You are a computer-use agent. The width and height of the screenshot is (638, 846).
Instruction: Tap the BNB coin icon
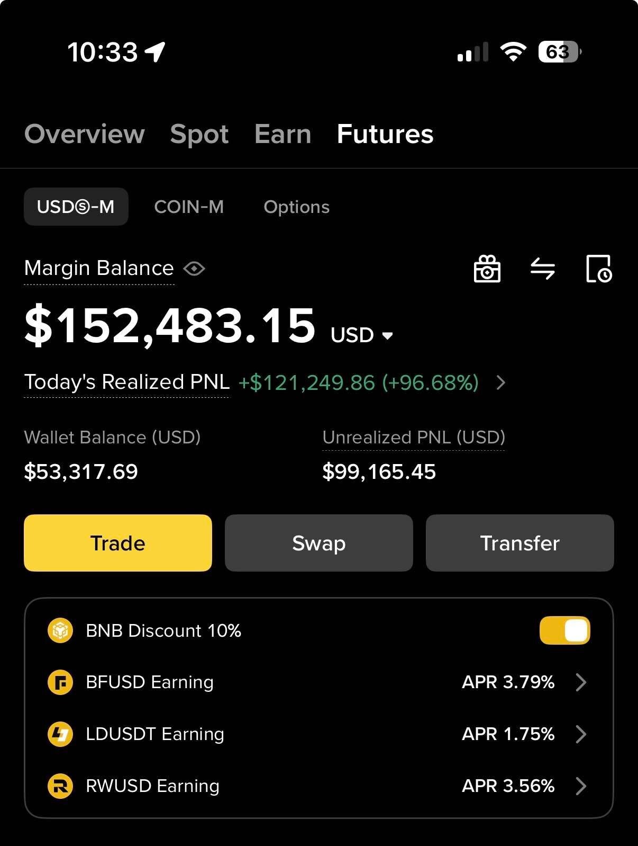pos(60,630)
